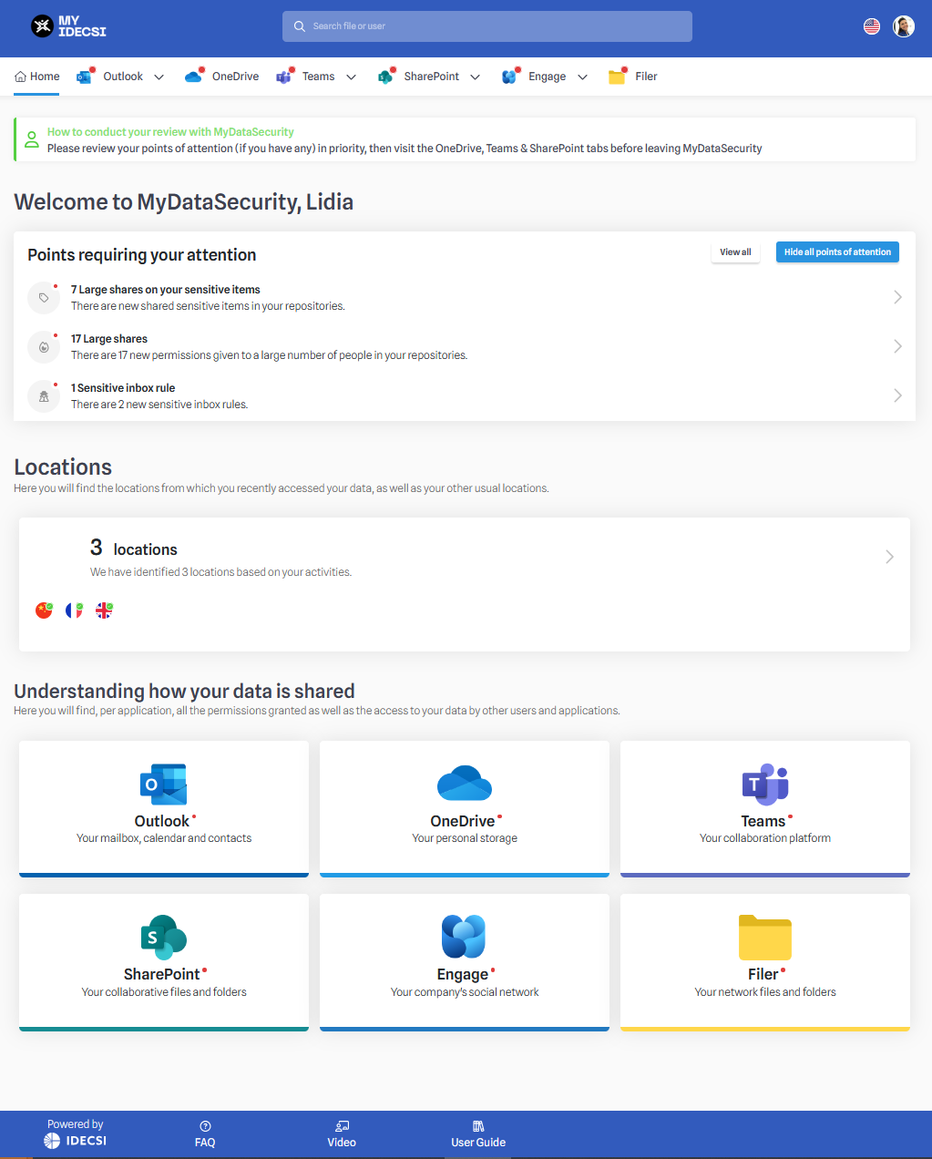Image resolution: width=932 pixels, height=1159 pixels.
Task: Open chevron for 1 Sensitive inbox rule
Action: tap(897, 395)
